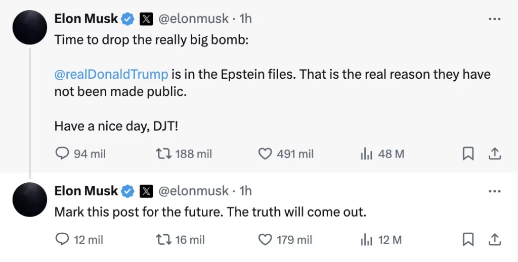Open the @realDonaldTrump mention link
The height and width of the screenshot is (262, 518).
pos(111,74)
